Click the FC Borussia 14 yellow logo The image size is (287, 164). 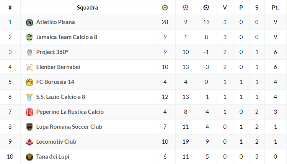[x=29, y=82]
